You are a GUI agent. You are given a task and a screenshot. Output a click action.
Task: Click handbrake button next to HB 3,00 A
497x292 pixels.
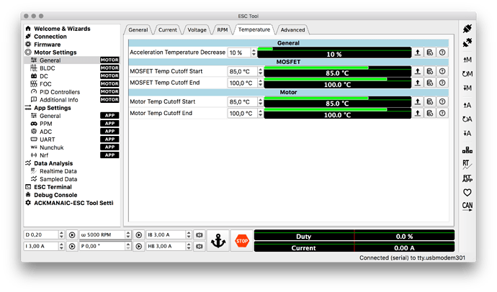click(x=200, y=247)
